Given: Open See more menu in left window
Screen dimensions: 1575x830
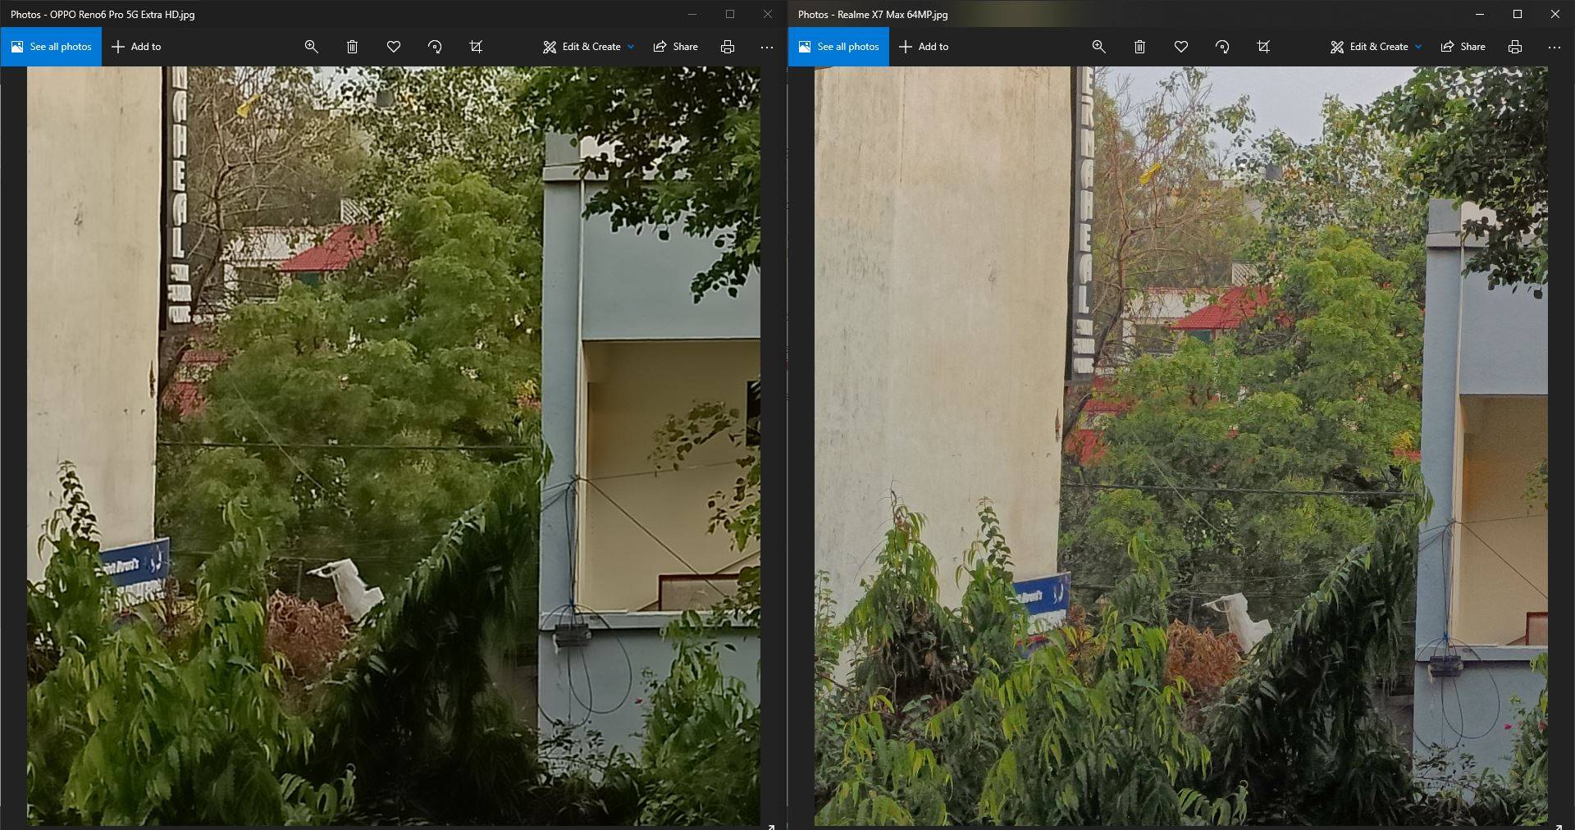Looking at the screenshot, I should tap(767, 47).
